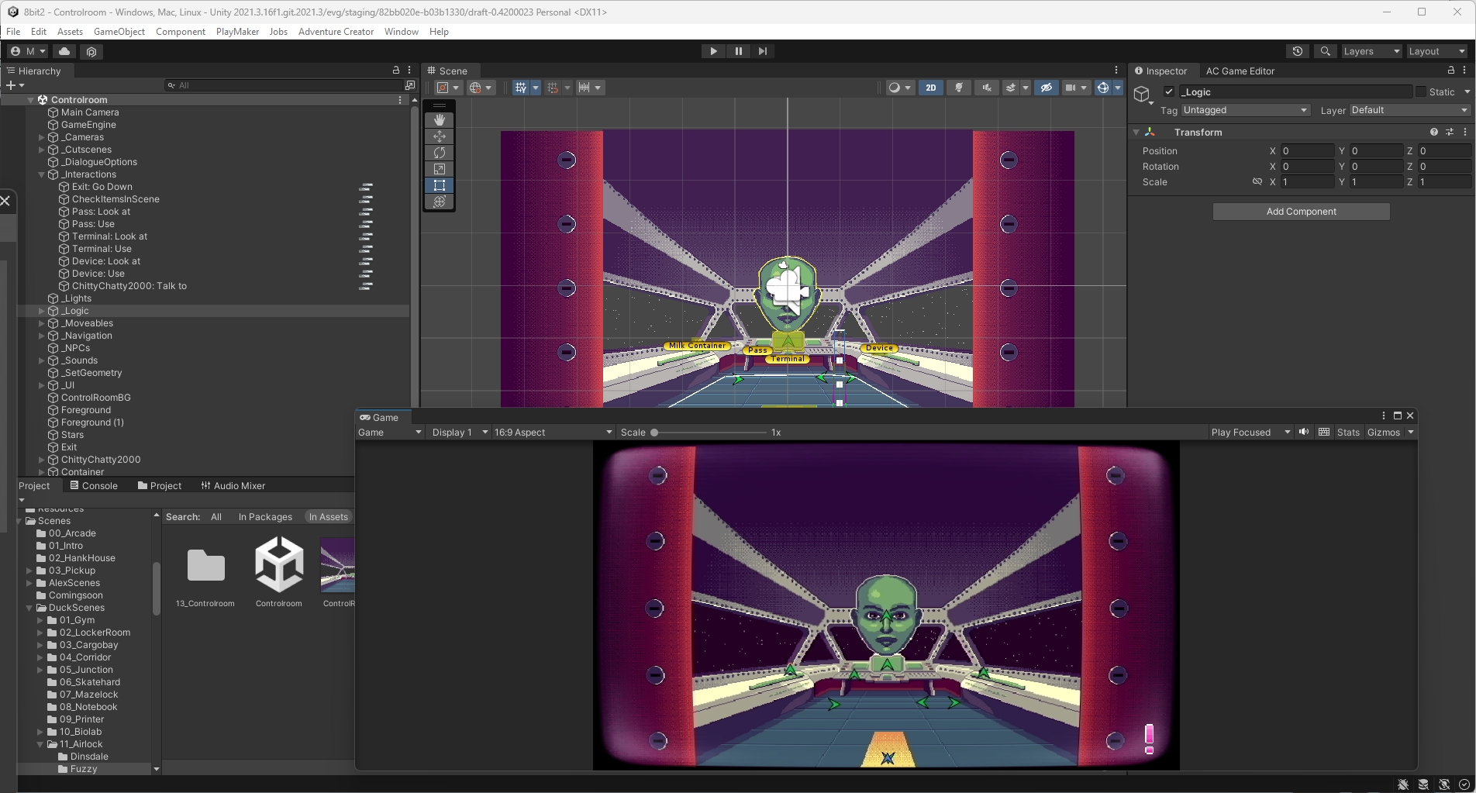Image resolution: width=1476 pixels, height=793 pixels.
Task: Select the Hand view tool
Action: click(x=440, y=120)
